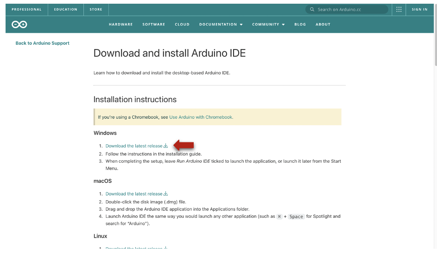437x258 pixels.
Task: Click the macOS download arrow icon
Action: click(x=165, y=193)
